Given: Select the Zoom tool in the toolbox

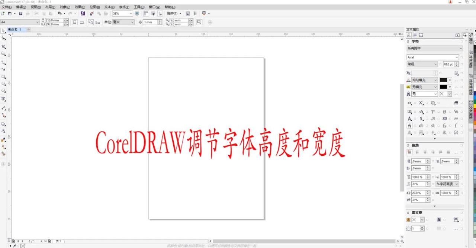Looking at the screenshot, I should pyautogui.click(x=3, y=54).
